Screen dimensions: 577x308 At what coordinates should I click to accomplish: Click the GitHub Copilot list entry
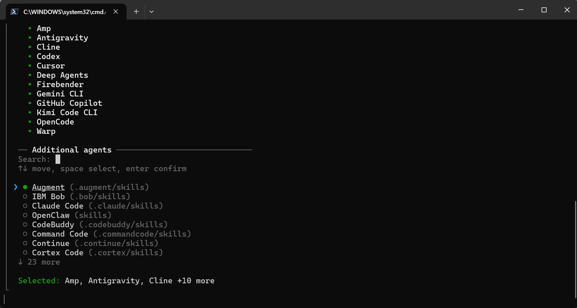(x=70, y=103)
